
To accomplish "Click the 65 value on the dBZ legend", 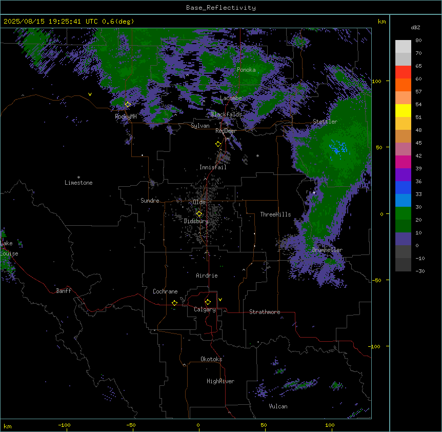I will tap(418, 66).
